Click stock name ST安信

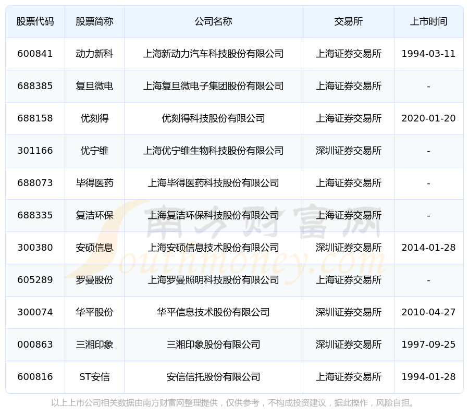[94, 377]
